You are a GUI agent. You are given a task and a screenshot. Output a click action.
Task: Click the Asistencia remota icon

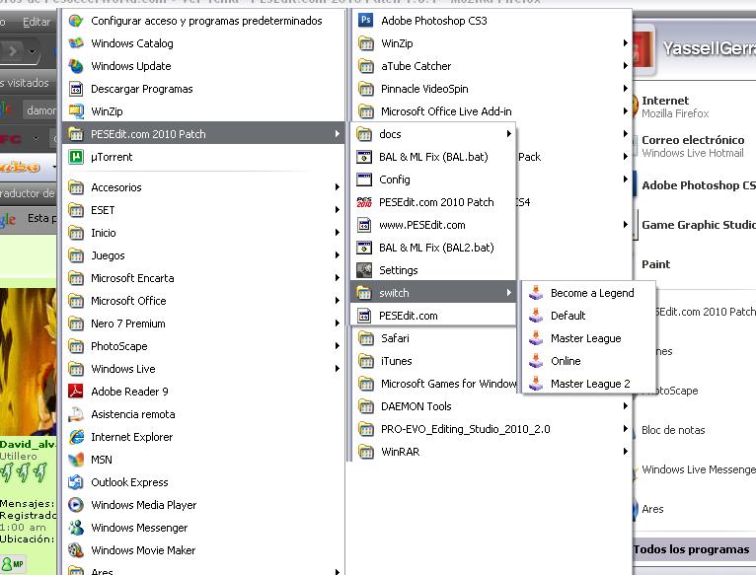click(76, 414)
